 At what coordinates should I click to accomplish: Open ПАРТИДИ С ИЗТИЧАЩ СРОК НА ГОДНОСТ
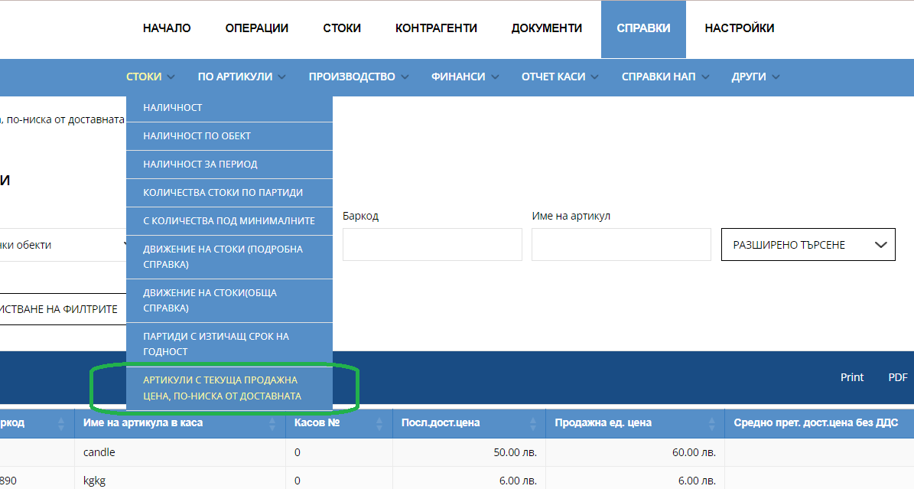(x=229, y=344)
